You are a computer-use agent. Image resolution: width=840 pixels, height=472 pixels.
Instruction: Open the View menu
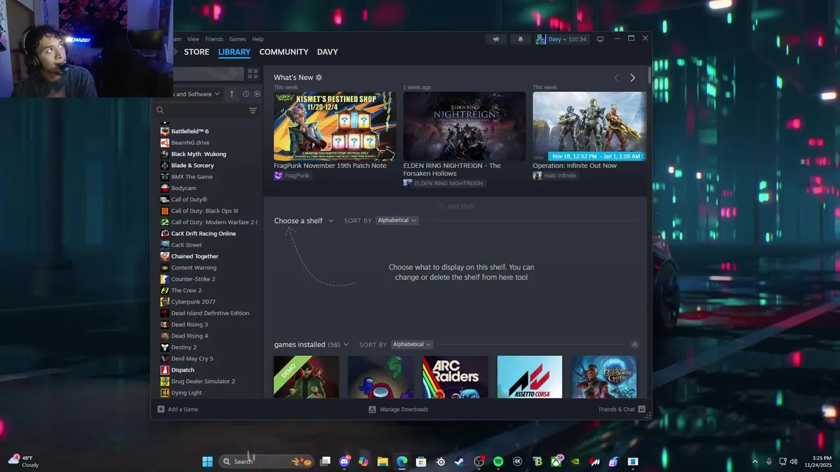pyautogui.click(x=193, y=39)
